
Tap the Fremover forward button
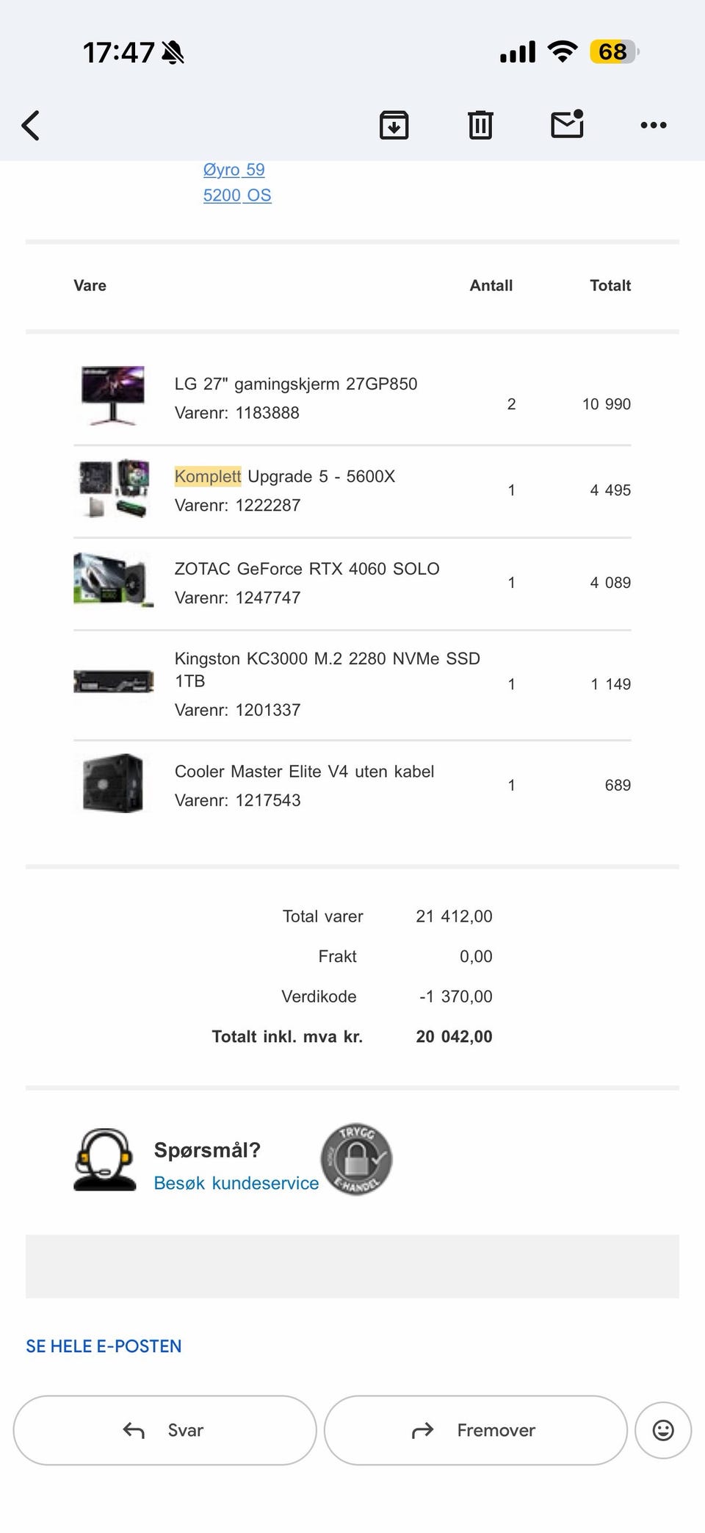475,1430
